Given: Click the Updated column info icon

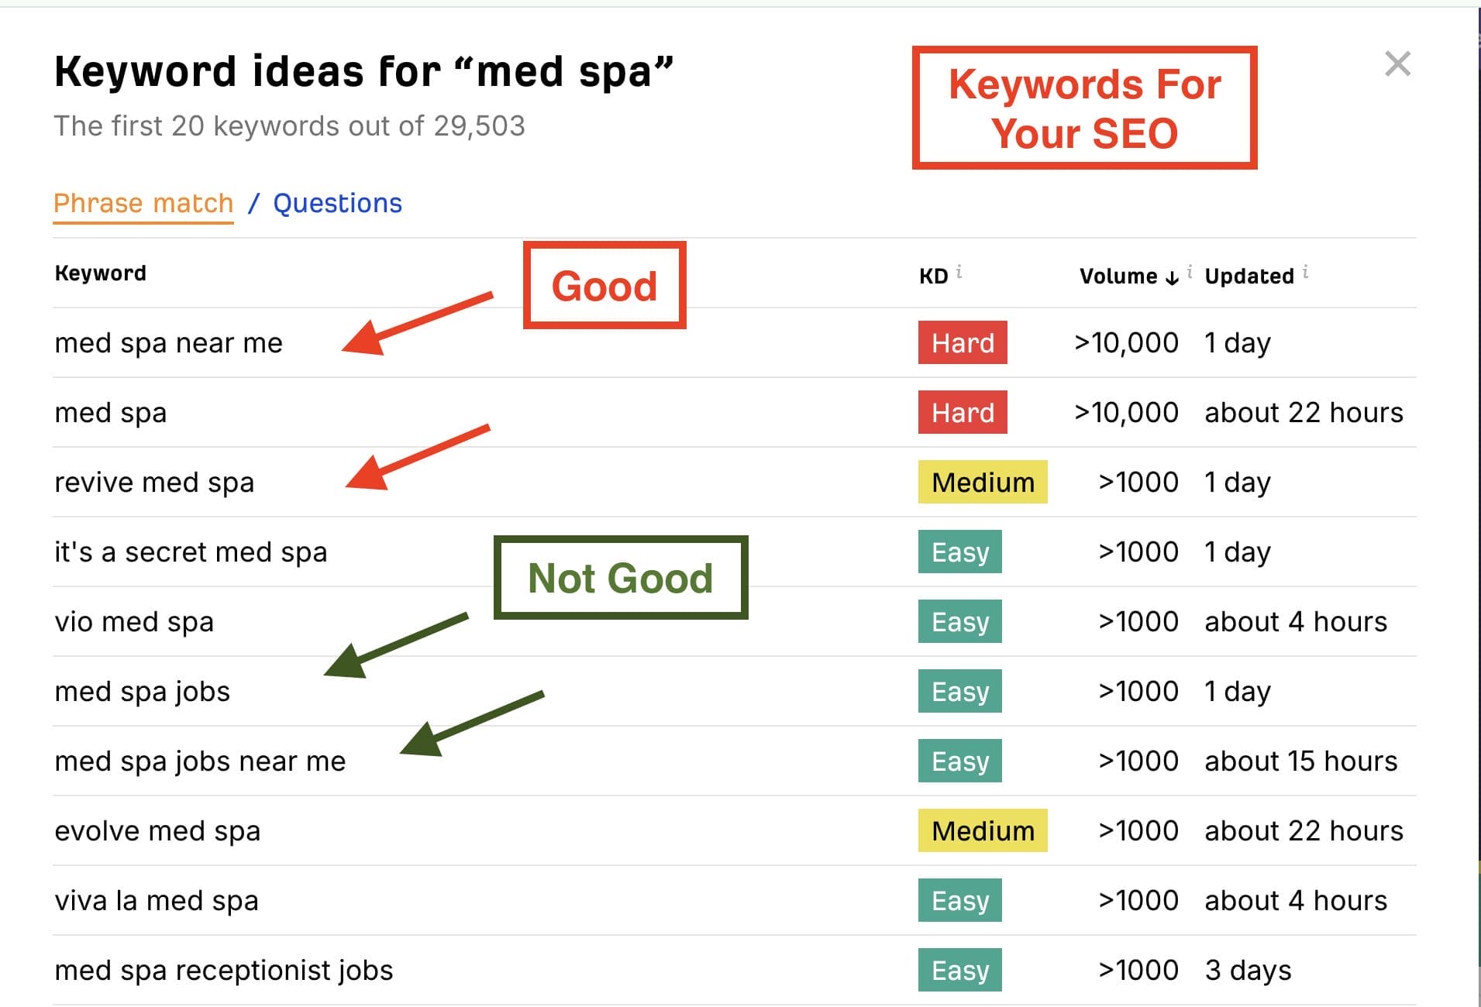Looking at the screenshot, I should 1306,272.
